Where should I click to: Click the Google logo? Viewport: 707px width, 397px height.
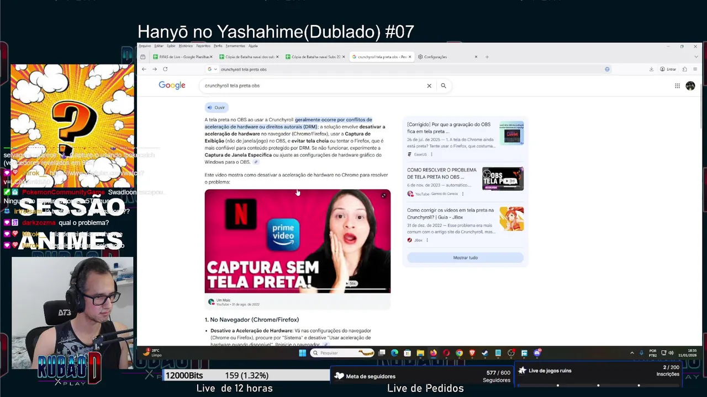tap(172, 85)
